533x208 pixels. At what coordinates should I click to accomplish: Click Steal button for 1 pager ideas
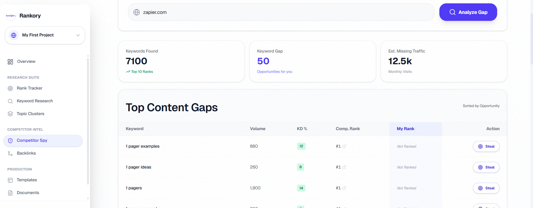click(486, 167)
